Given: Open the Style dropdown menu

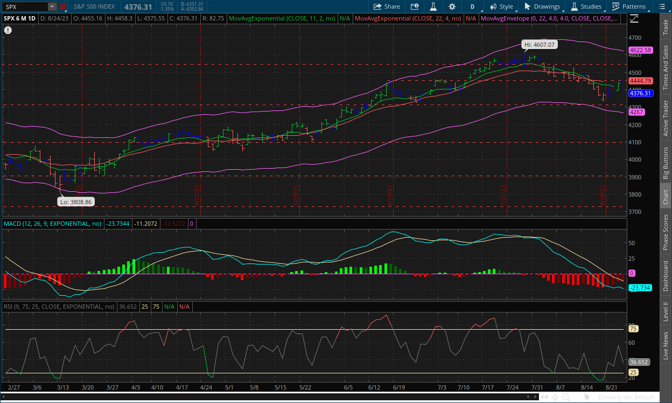Looking at the screenshot, I should [501, 6].
